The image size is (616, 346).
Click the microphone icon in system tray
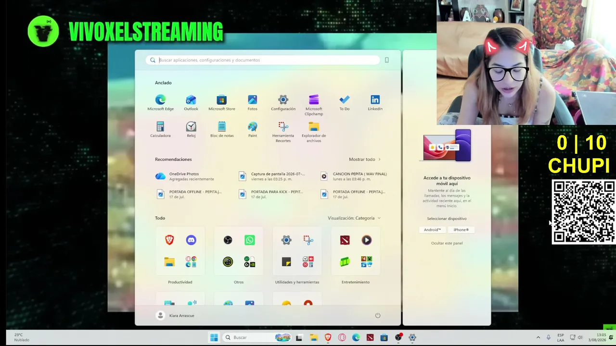click(x=548, y=337)
